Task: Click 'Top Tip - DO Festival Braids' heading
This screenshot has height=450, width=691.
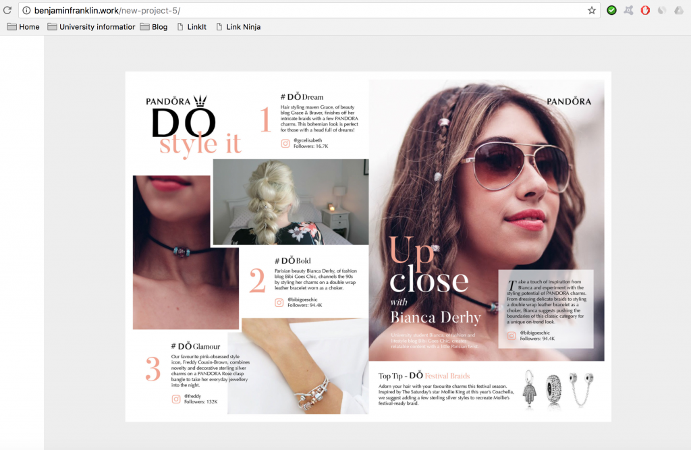Action: point(424,376)
